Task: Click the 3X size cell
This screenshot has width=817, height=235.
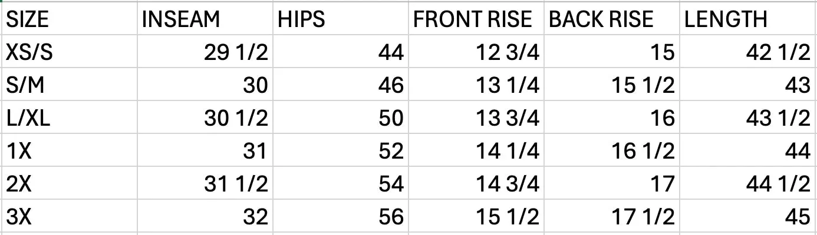Action: coord(70,217)
